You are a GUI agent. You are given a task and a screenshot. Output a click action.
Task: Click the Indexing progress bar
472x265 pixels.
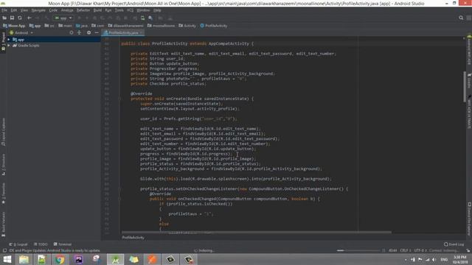358,250
